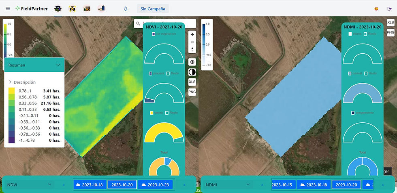Select NDVI date 2023-10-18
Viewport: 397px width, 193px height.
click(x=90, y=185)
